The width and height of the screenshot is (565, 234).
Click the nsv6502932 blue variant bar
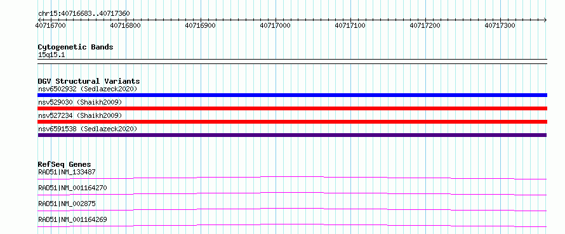click(x=292, y=95)
